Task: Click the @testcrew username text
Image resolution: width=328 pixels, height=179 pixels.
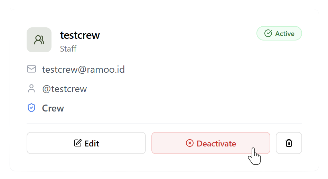Action: (64, 89)
